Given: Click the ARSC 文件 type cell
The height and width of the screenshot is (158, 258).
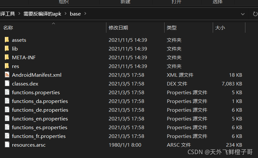Looking at the screenshot, I should click(x=179, y=145).
